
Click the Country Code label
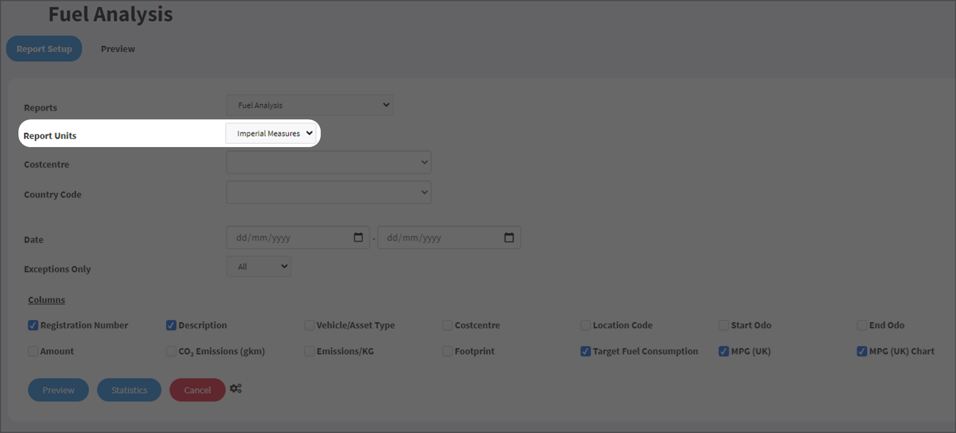(x=53, y=195)
